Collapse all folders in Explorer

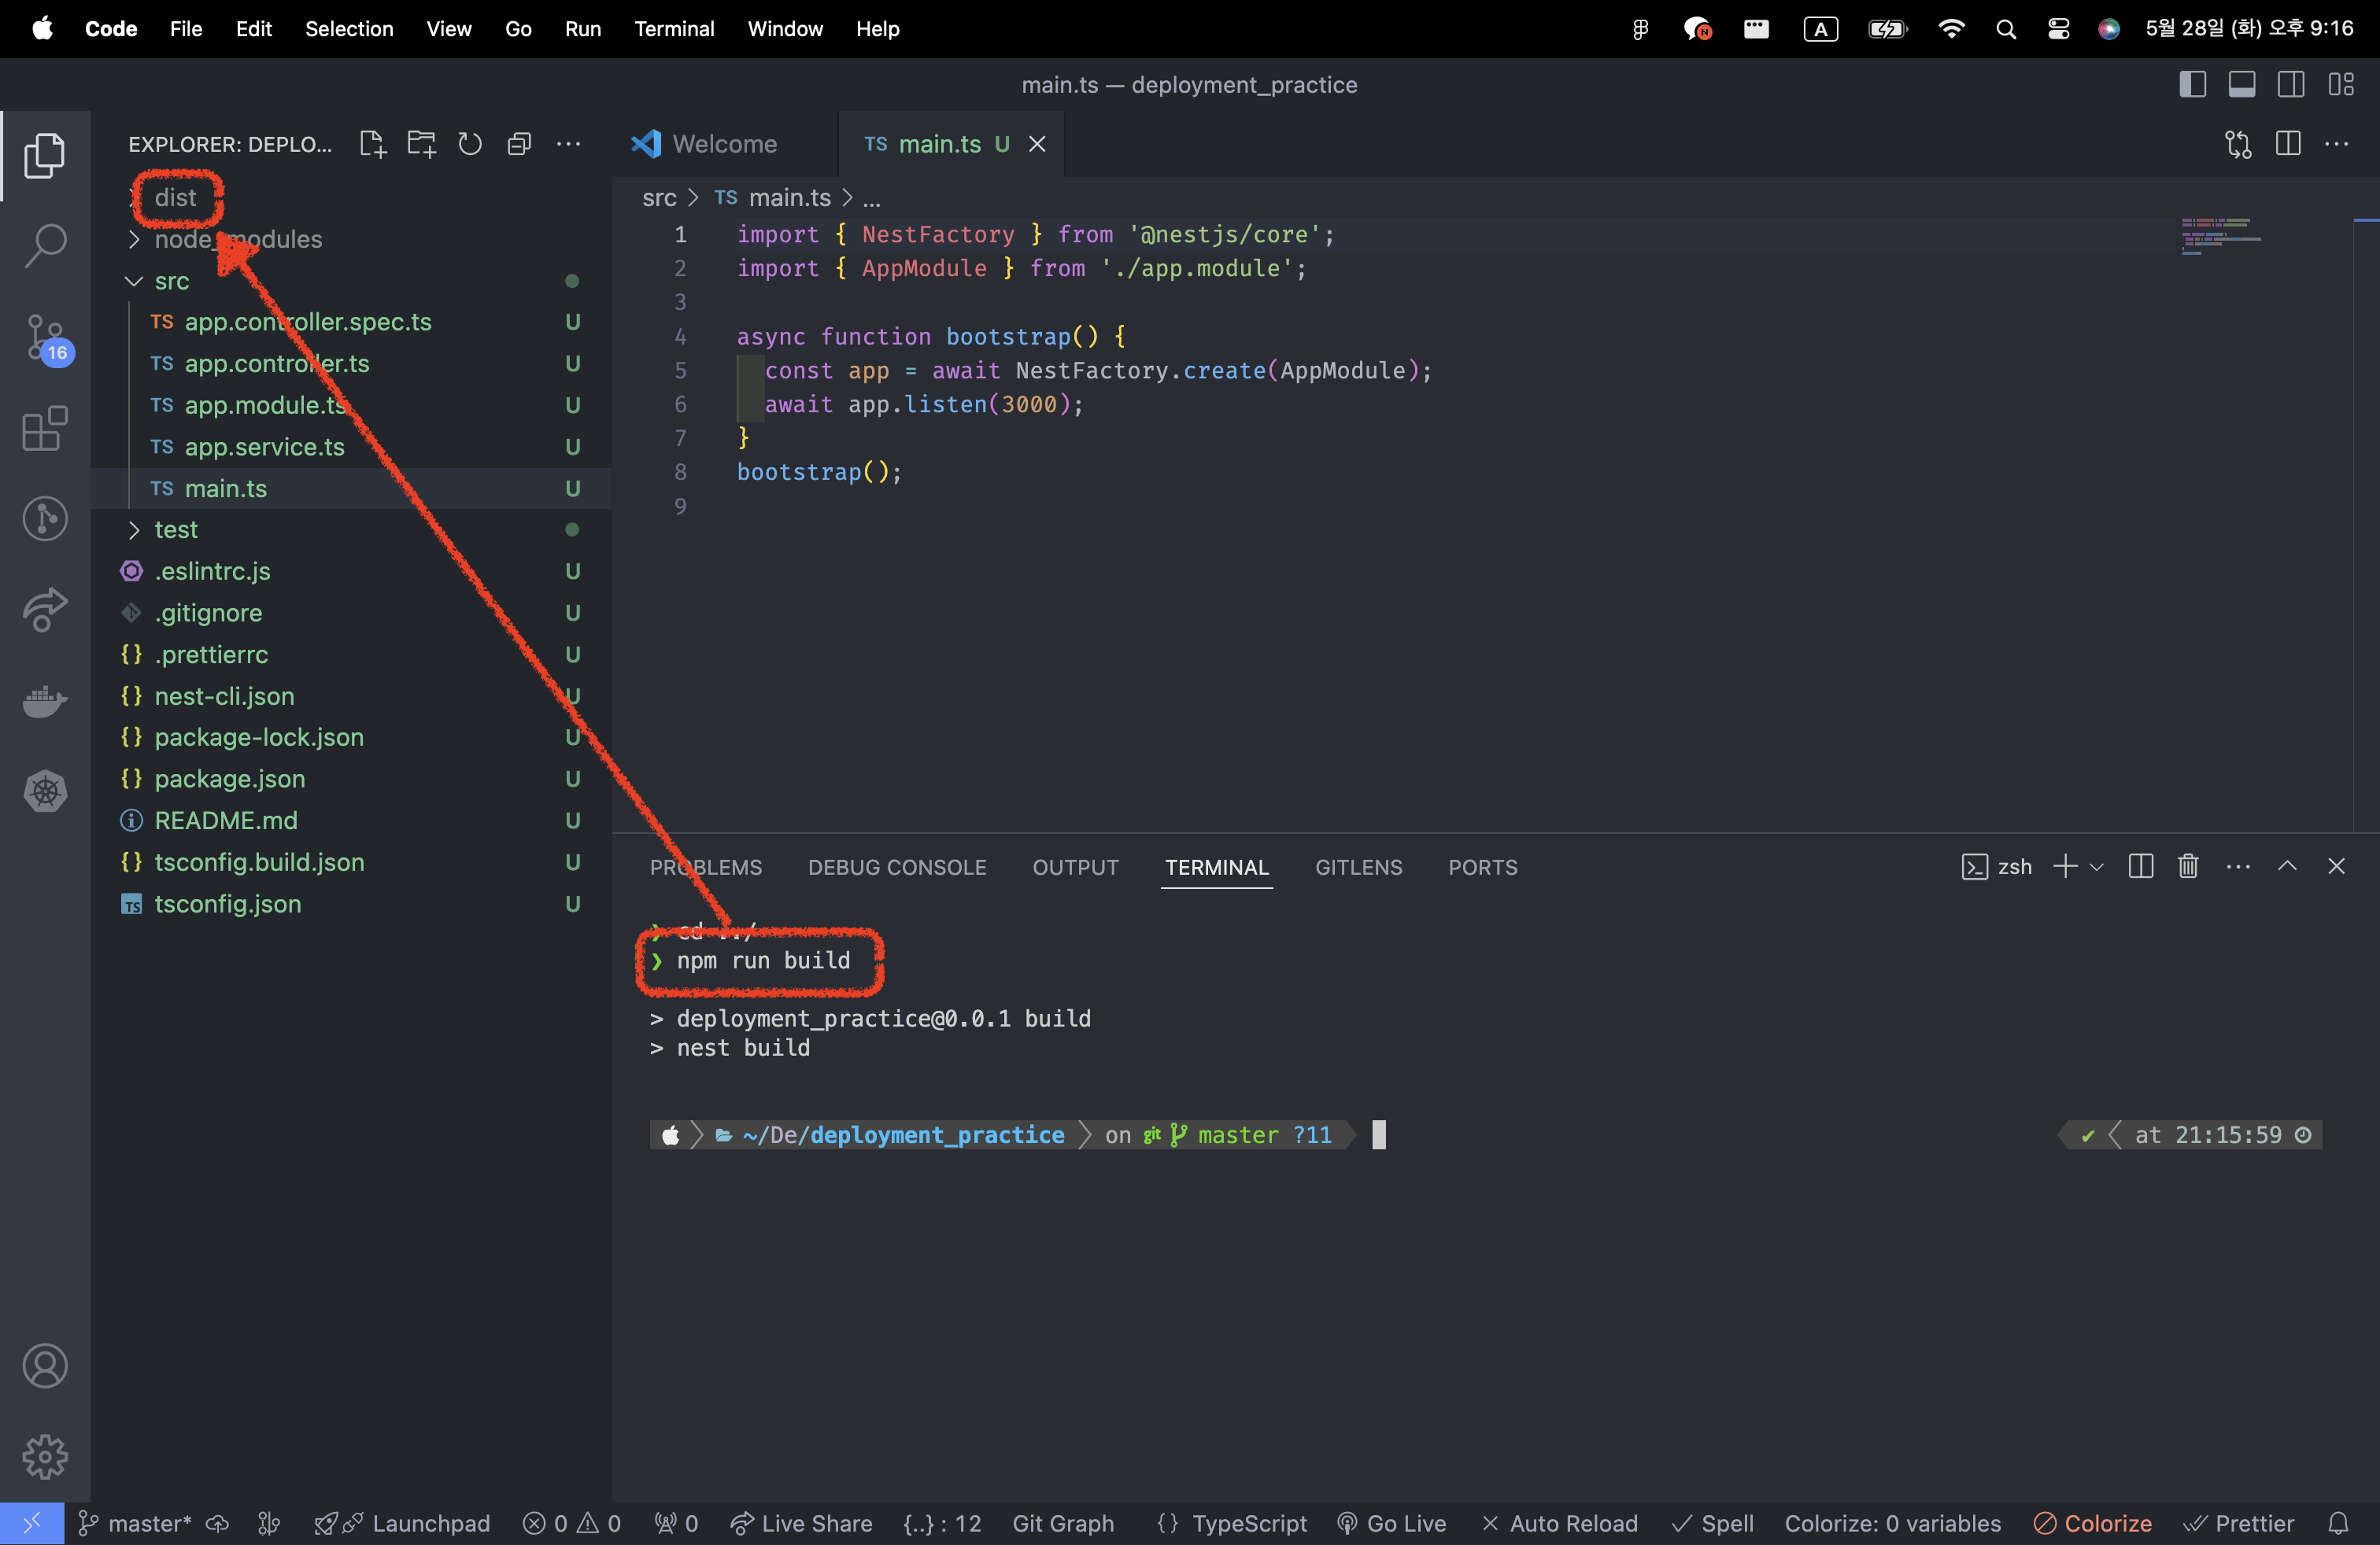point(519,144)
